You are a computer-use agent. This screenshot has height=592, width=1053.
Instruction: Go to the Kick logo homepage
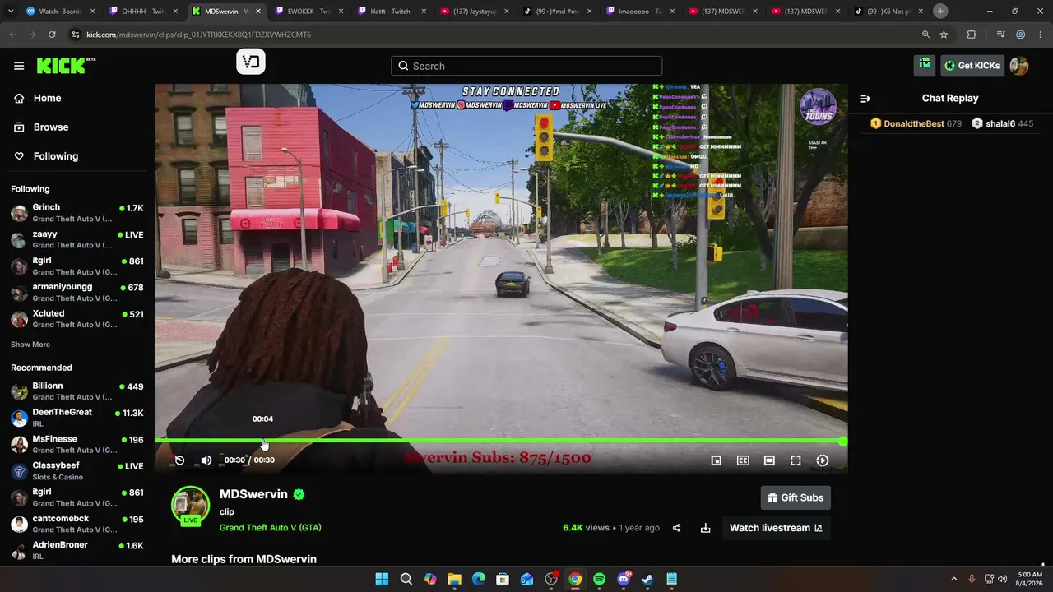[66, 66]
